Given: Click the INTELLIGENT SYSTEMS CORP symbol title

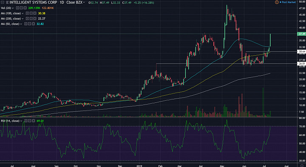Looking at the screenshot, I should 34,3.
